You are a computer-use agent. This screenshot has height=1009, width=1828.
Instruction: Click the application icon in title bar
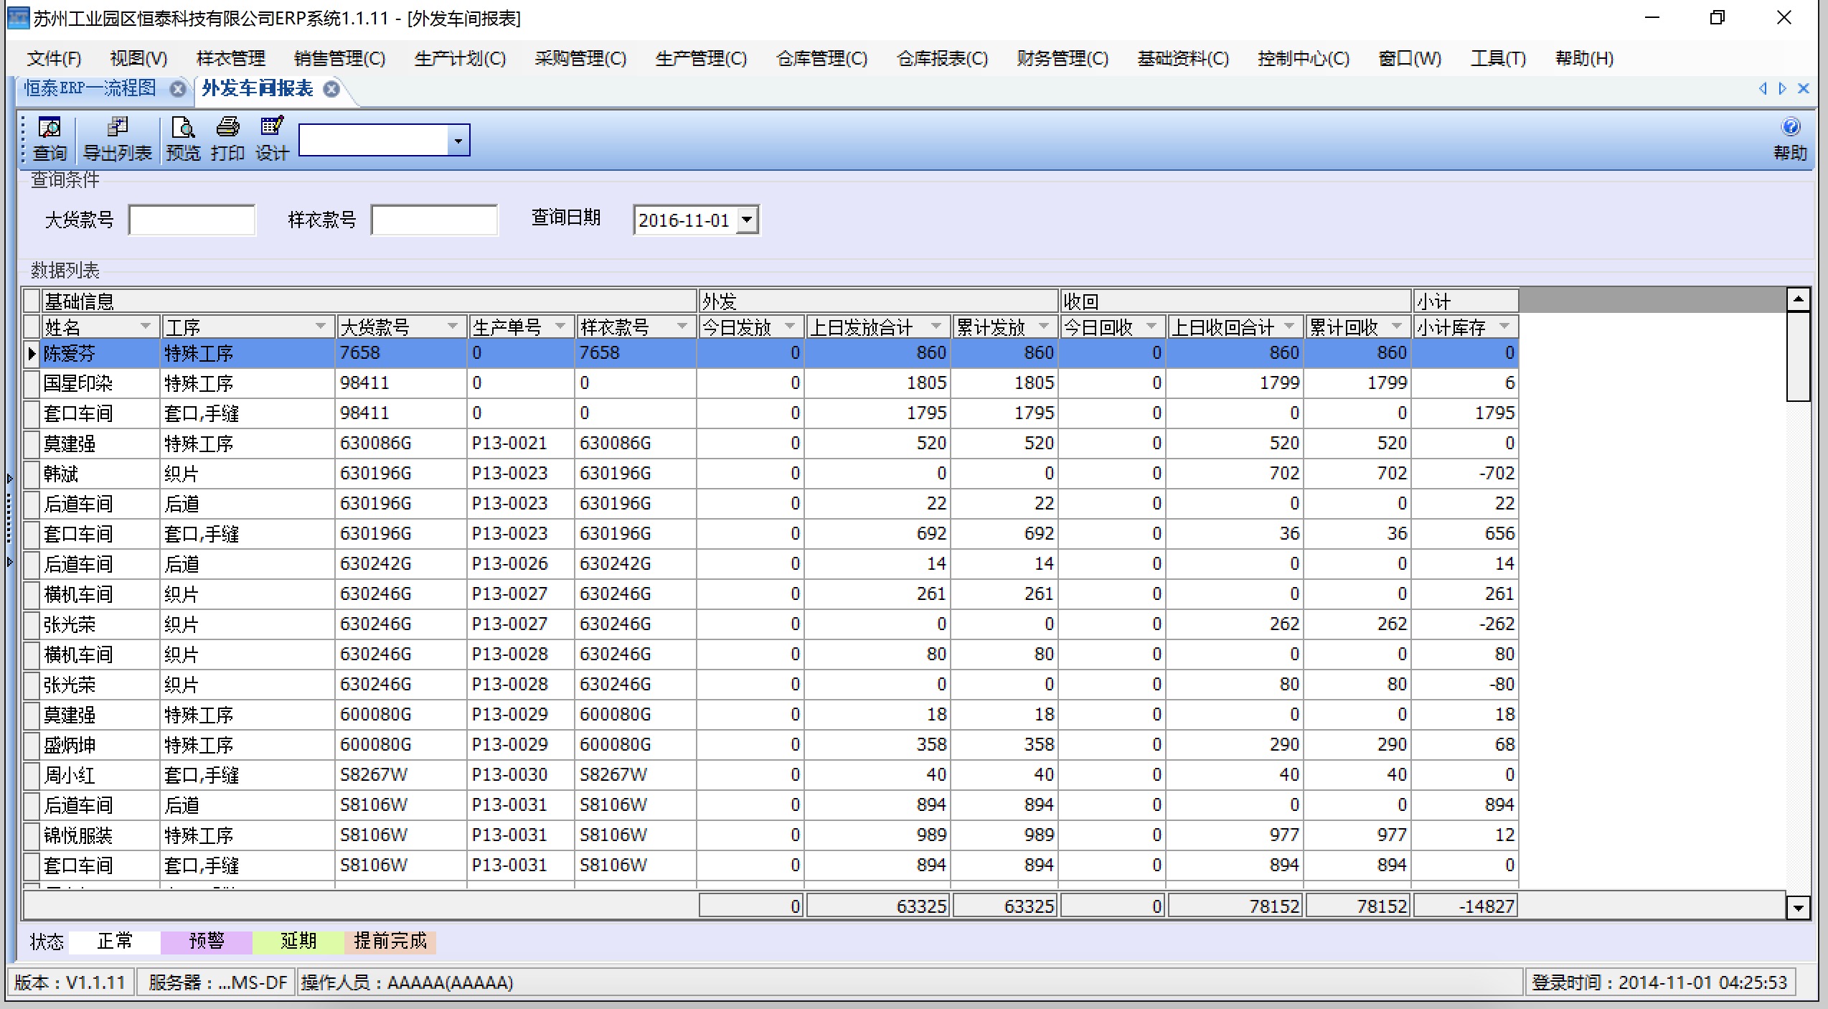coord(18,18)
